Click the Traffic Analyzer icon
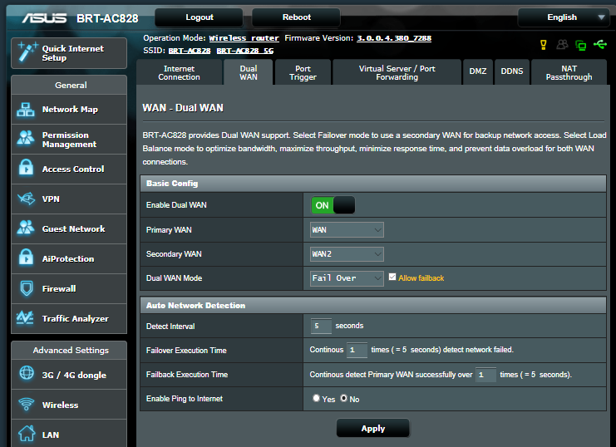This screenshot has height=447, width=616. point(27,318)
